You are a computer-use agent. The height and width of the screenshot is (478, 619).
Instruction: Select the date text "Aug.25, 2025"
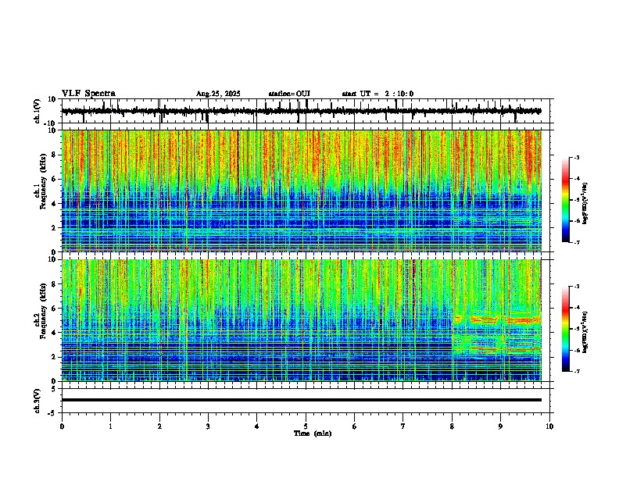coord(218,94)
